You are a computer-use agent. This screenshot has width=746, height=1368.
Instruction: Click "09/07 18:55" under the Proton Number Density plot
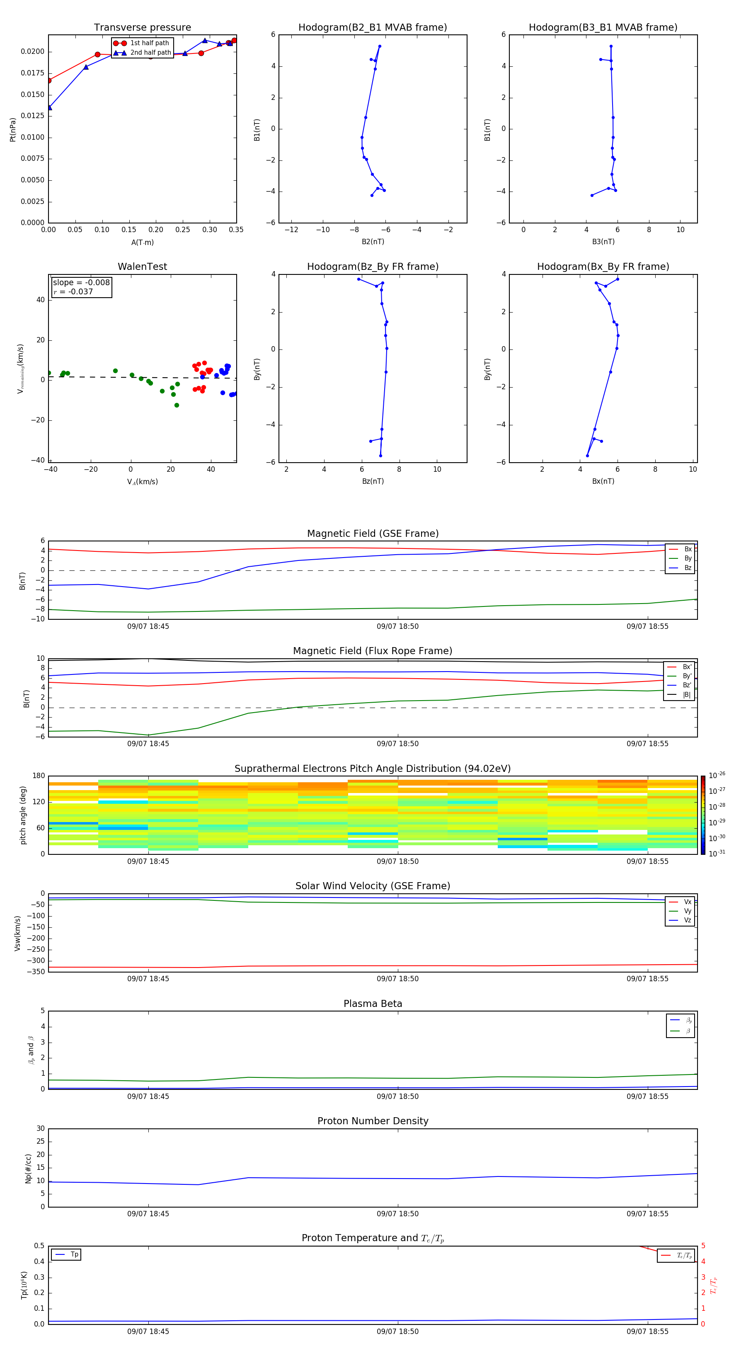tap(647, 1213)
